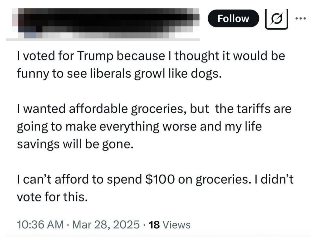
Task: Click the Follow button
Action: (233, 18)
